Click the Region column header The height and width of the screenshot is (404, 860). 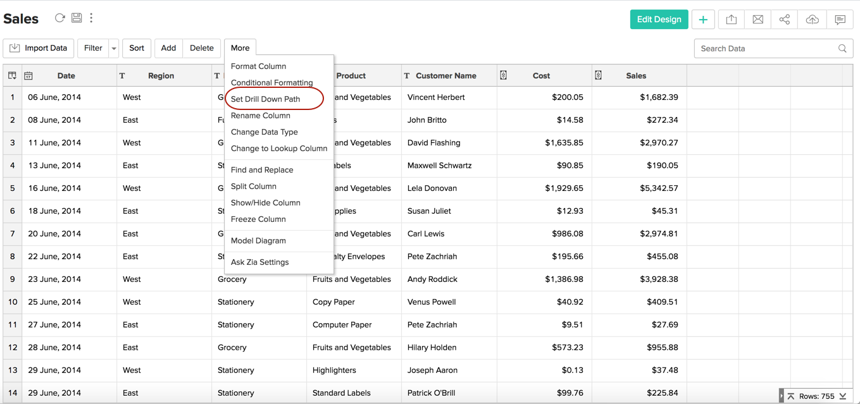(165, 76)
